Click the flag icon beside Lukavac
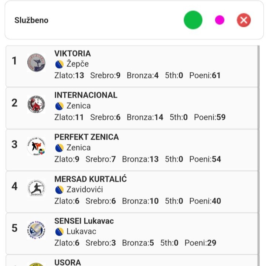Viewport: 266px width, 266px height. pos(59,232)
